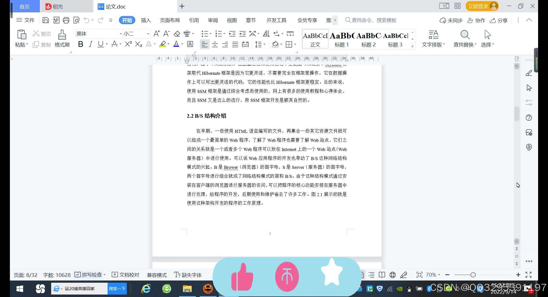Toggle center text alignment
Image resolution: width=548 pixels, height=297 pixels.
point(215,44)
